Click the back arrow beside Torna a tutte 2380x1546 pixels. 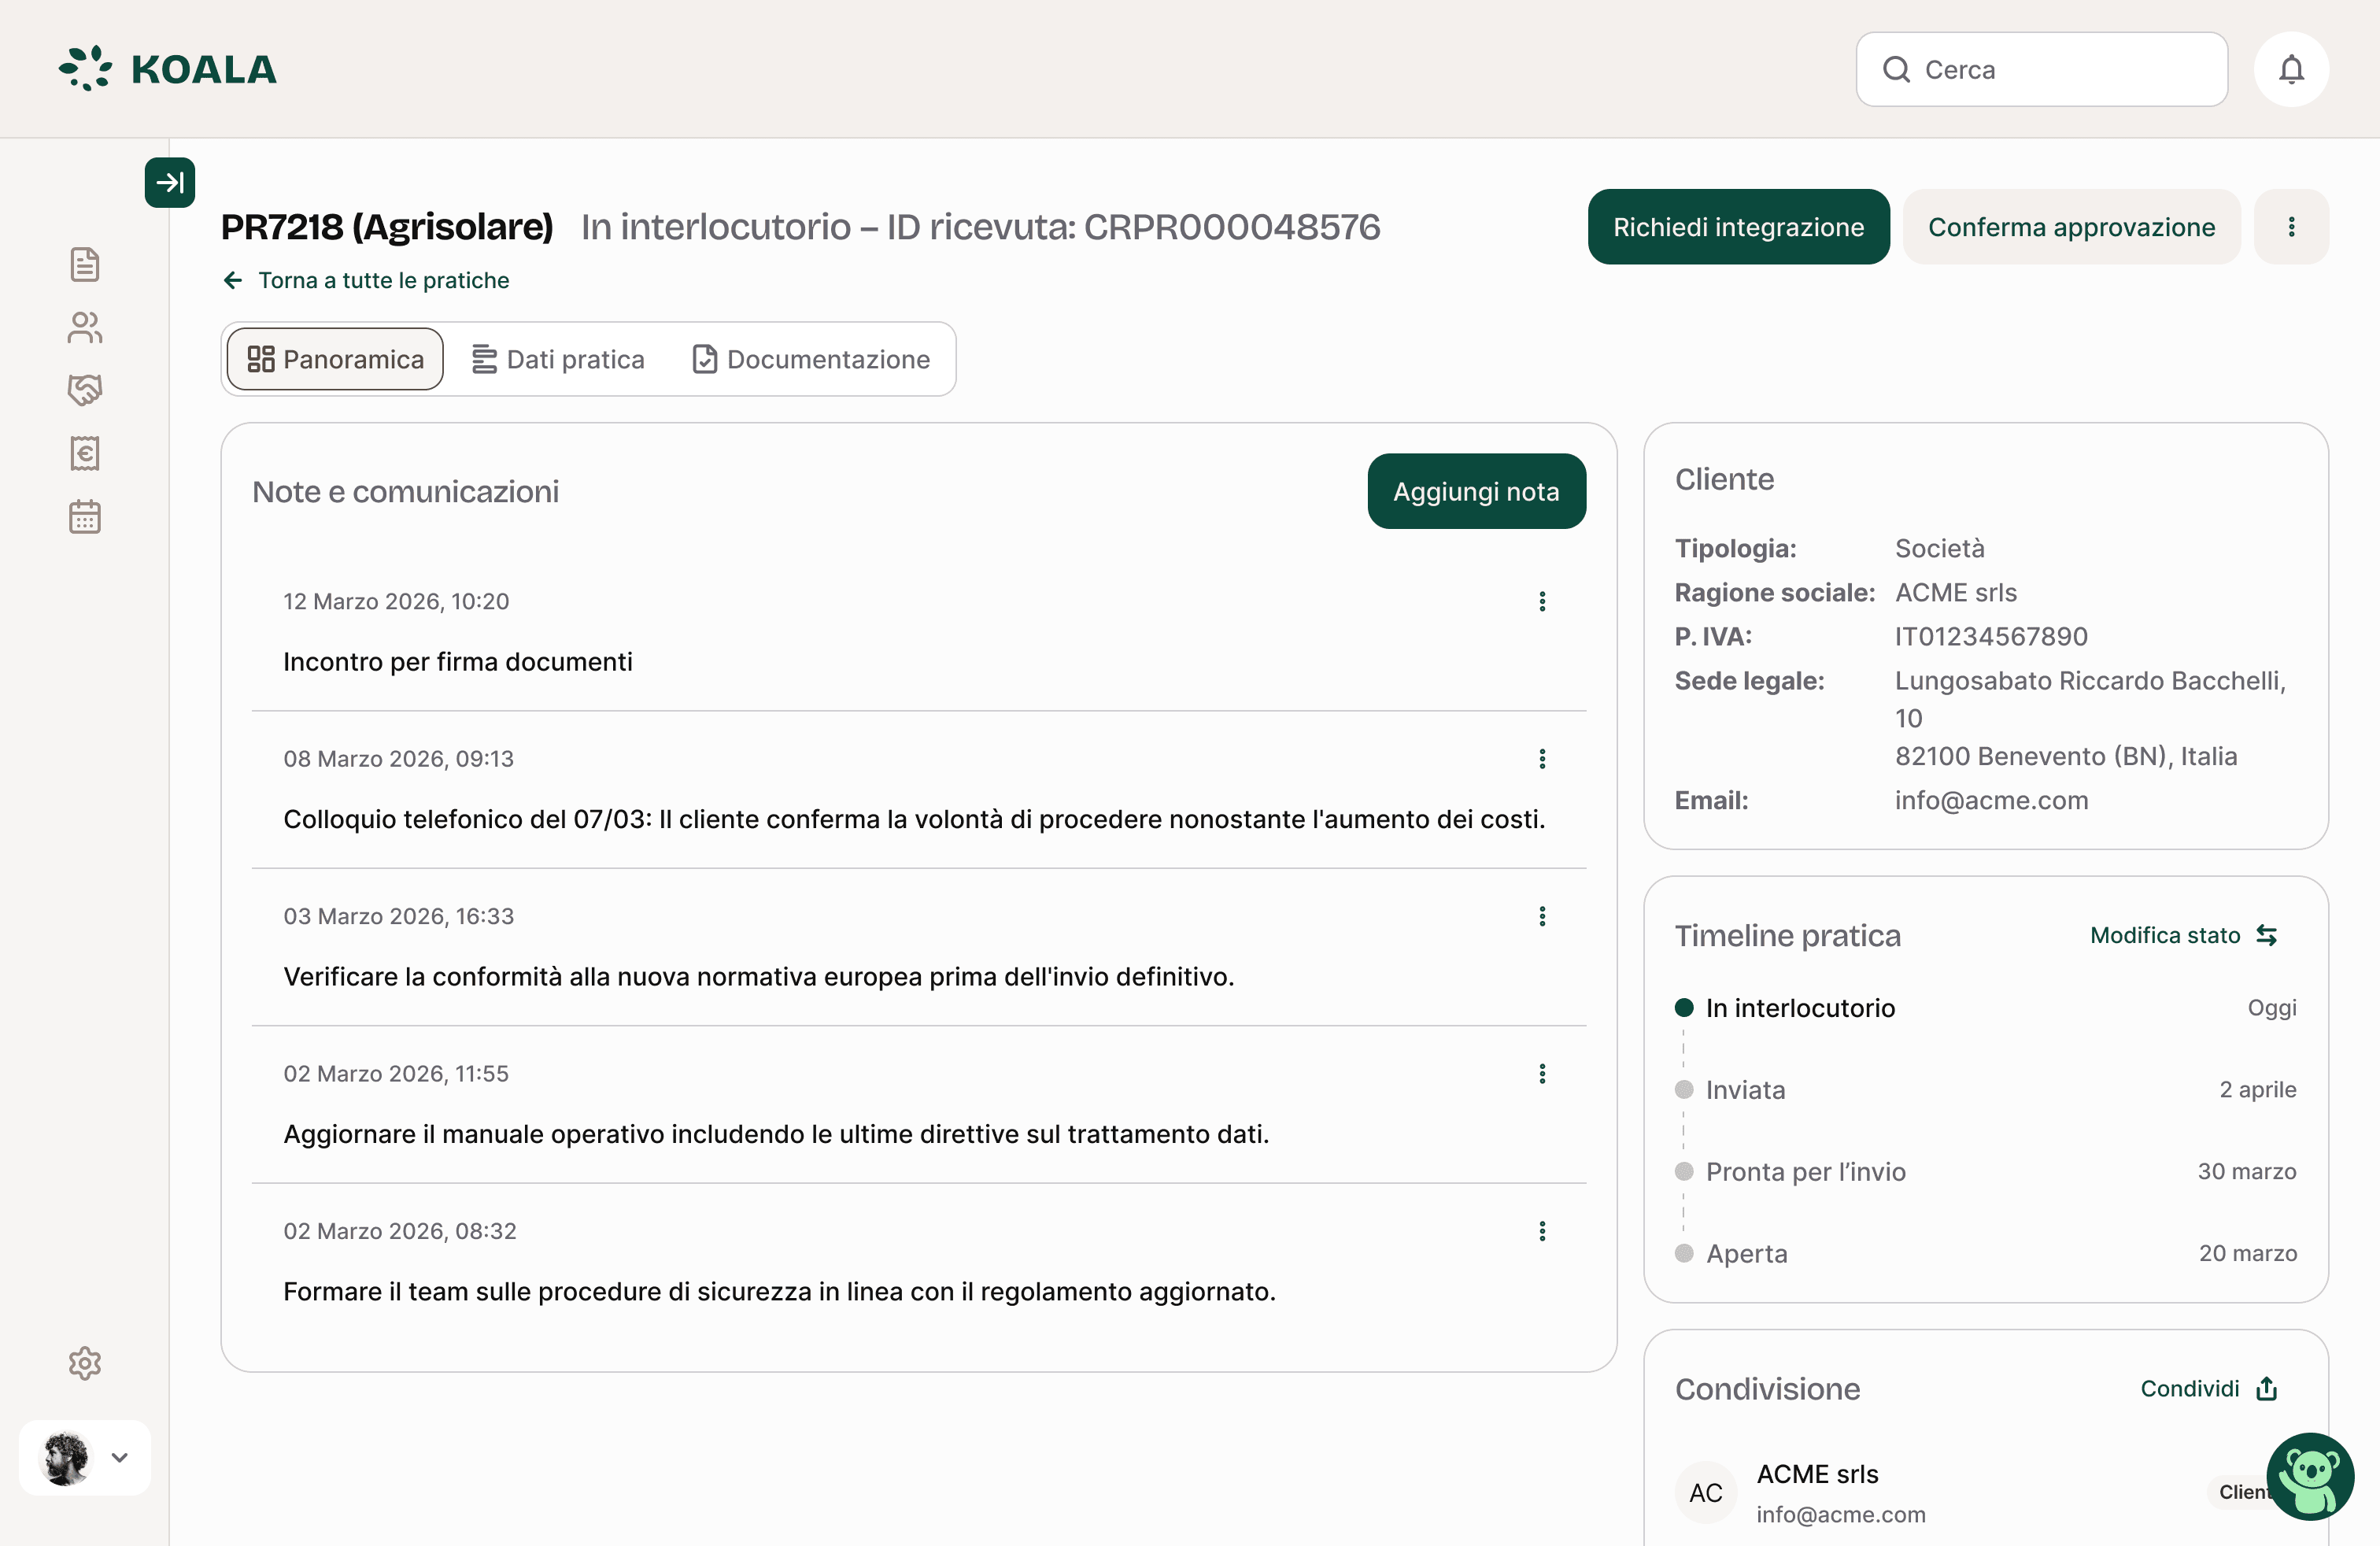pos(233,280)
